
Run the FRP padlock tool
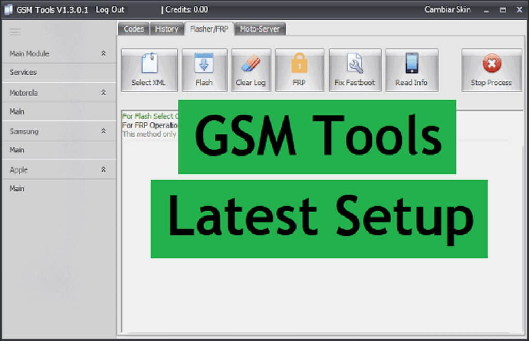pos(299,70)
